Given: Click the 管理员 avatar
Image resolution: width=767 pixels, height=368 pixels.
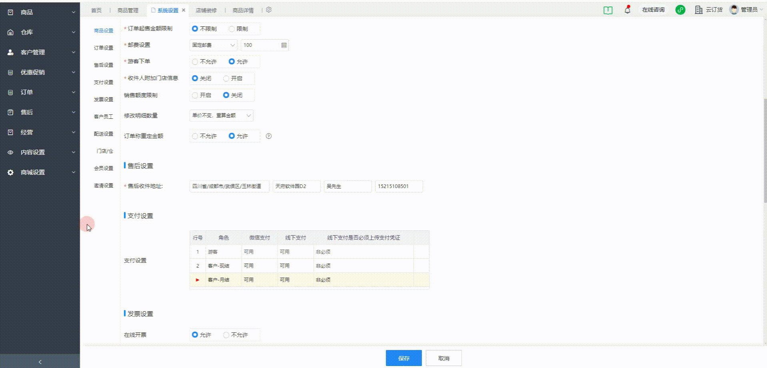Looking at the screenshot, I should point(734,10).
